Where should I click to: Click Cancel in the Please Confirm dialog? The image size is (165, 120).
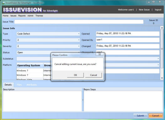[93, 75]
